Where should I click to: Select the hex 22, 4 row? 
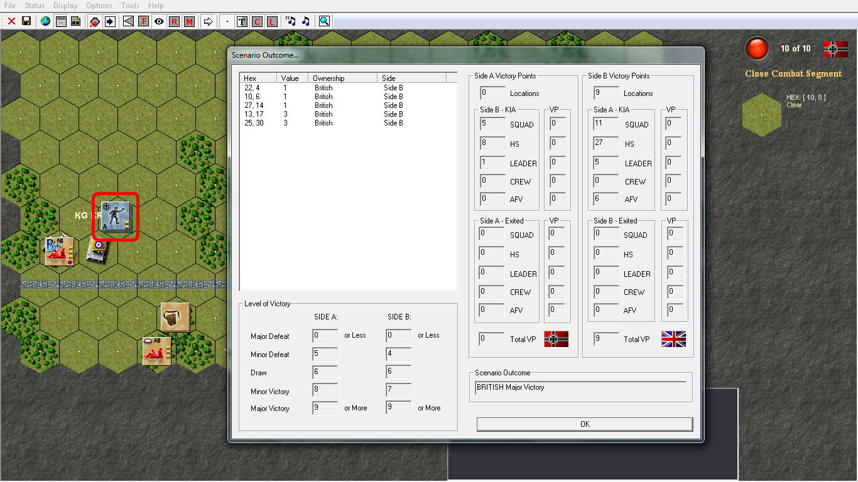349,88
